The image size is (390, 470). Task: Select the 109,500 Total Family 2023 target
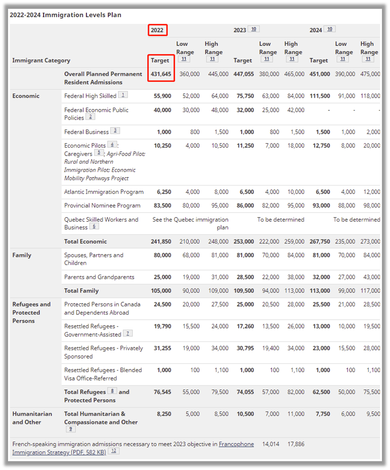tap(244, 291)
